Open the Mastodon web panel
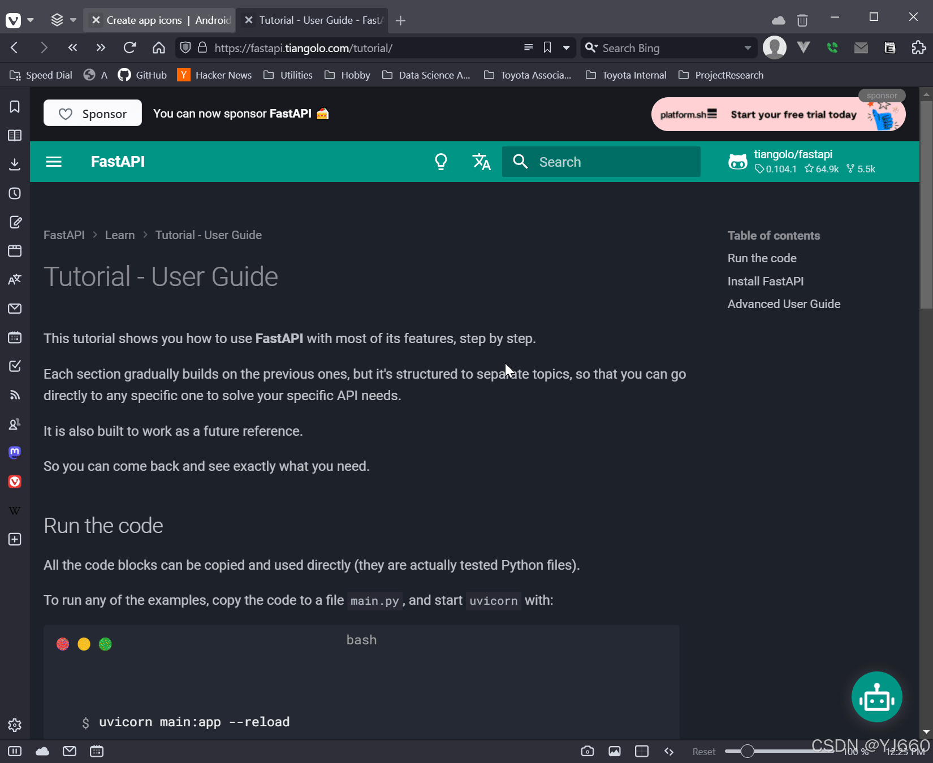This screenshot has height=763, width=933. [x=15, y=453]
